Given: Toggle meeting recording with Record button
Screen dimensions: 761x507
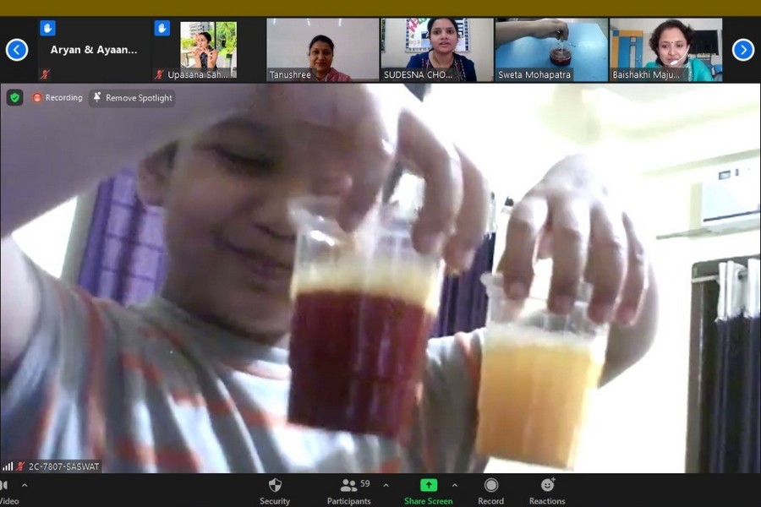Looking at the screenshot, I should pyautogui.click(x=490, y=485).
